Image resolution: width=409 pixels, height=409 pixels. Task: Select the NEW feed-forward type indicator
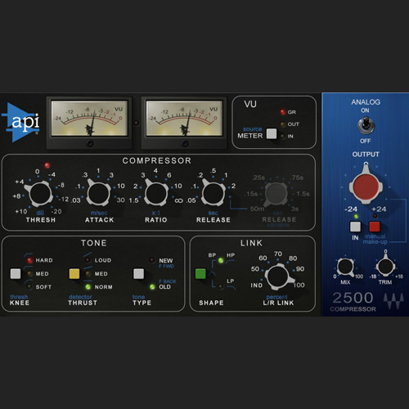(x=152, y=260)
